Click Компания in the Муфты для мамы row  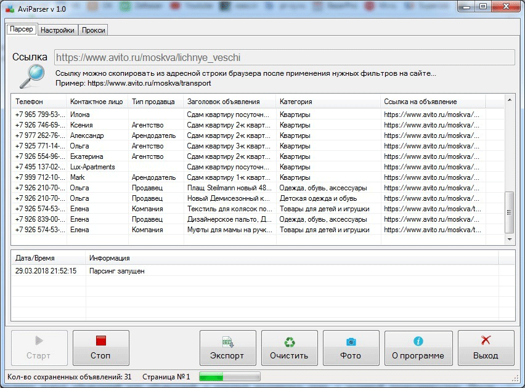point(147,230)
